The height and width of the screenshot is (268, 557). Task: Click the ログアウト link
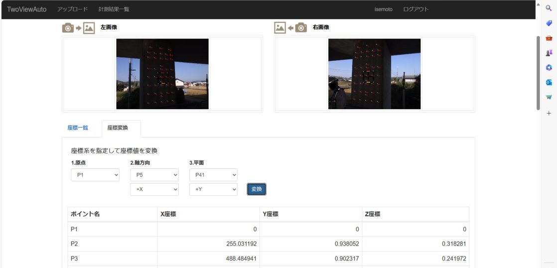tap(416, 9)
